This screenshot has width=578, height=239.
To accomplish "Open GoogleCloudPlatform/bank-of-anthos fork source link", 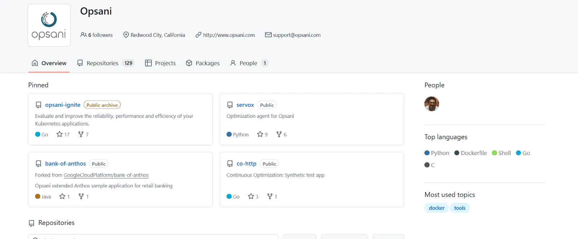I will click(x=106, y=175).
